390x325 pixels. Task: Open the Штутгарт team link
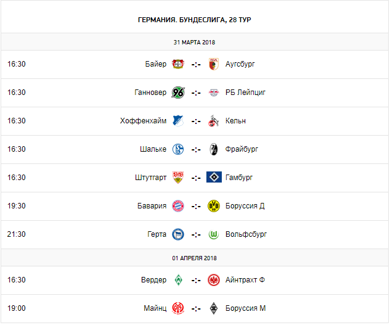click(x=150, y=178)
